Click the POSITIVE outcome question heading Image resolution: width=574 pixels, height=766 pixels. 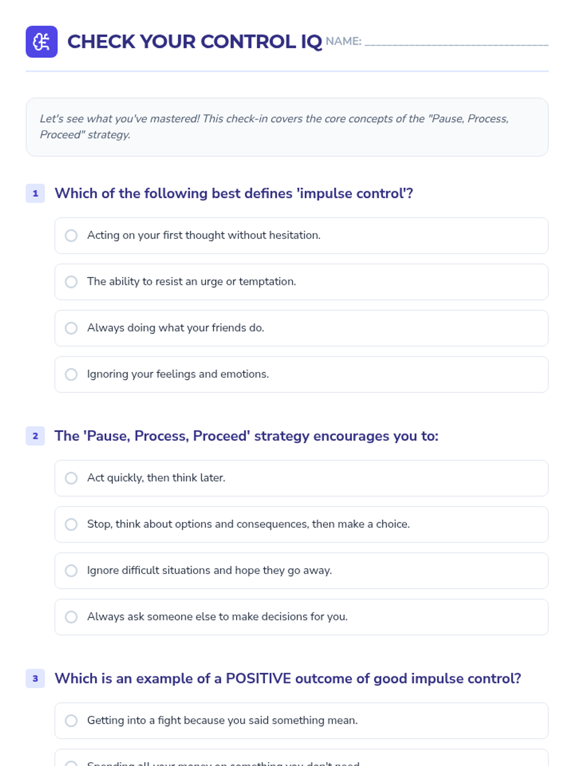click(x=287, y=678)
